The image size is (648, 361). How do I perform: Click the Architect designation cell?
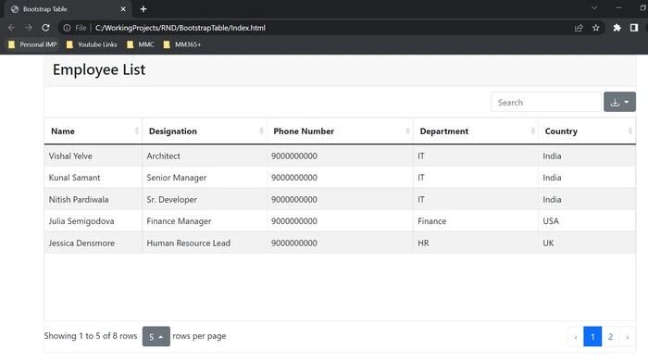[205, 156]
